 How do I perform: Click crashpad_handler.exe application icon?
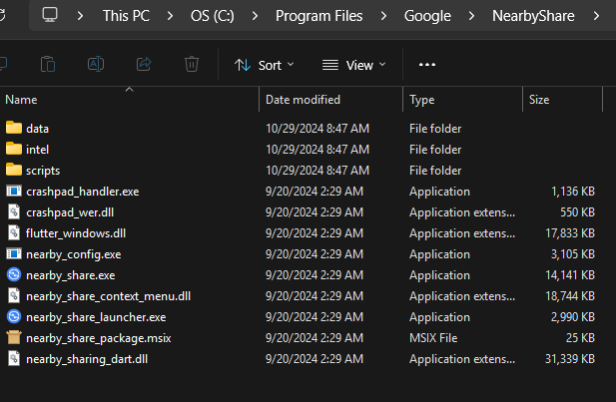pyautogui.click(x=14, y=191)
